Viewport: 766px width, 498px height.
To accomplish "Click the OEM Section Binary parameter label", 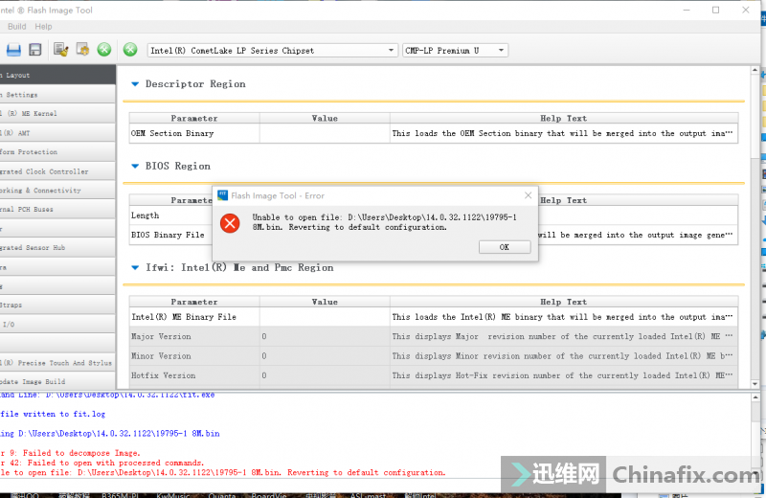I will [x=172, y=133].
